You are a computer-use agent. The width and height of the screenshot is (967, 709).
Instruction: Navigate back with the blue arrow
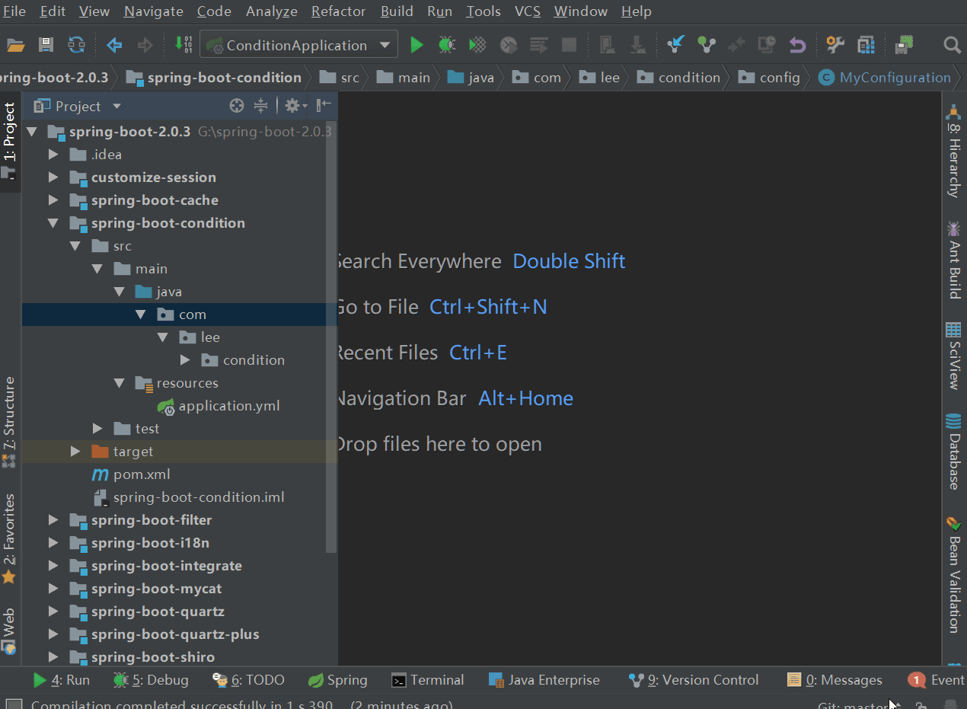coord(114,45)
